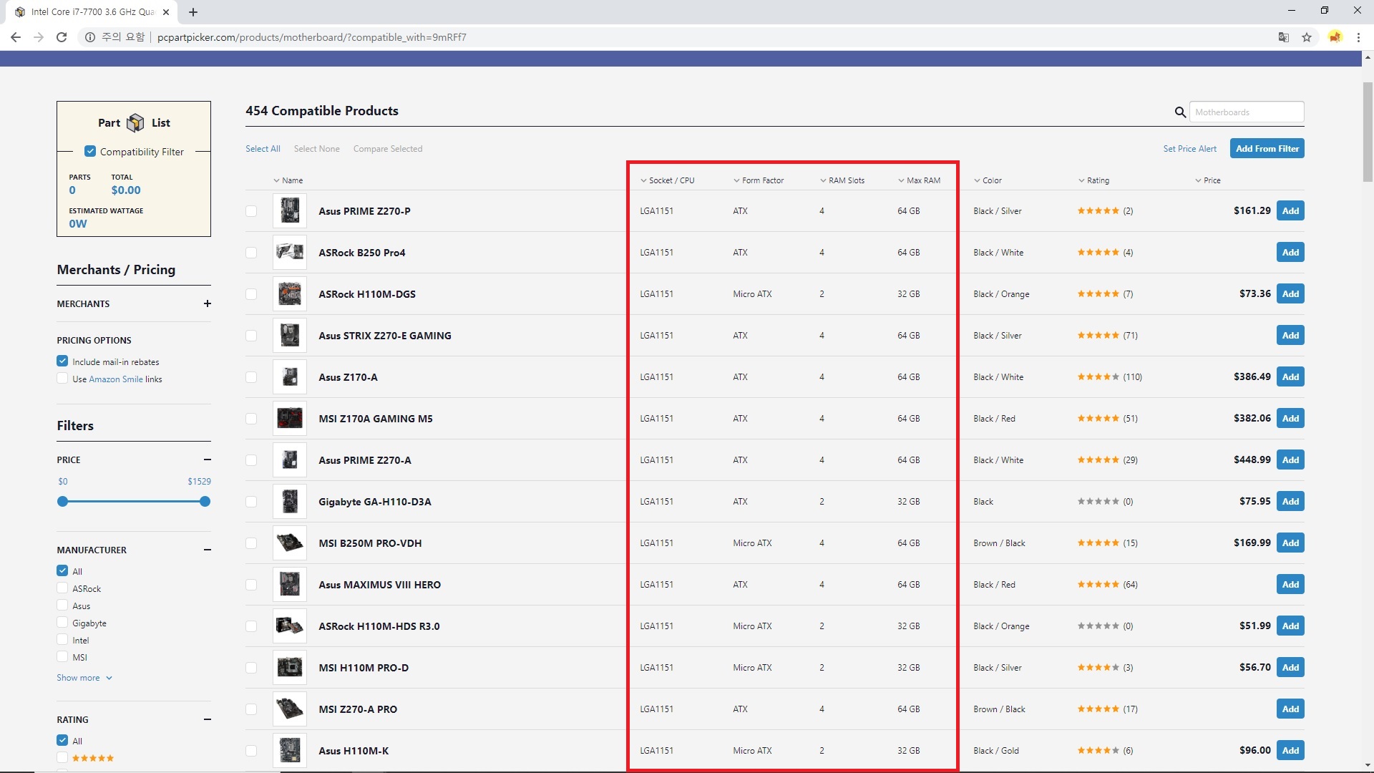Sort by Max RAM column

point(919,180)
